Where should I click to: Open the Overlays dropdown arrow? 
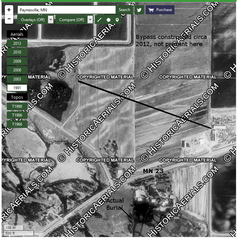coord(51,20)
